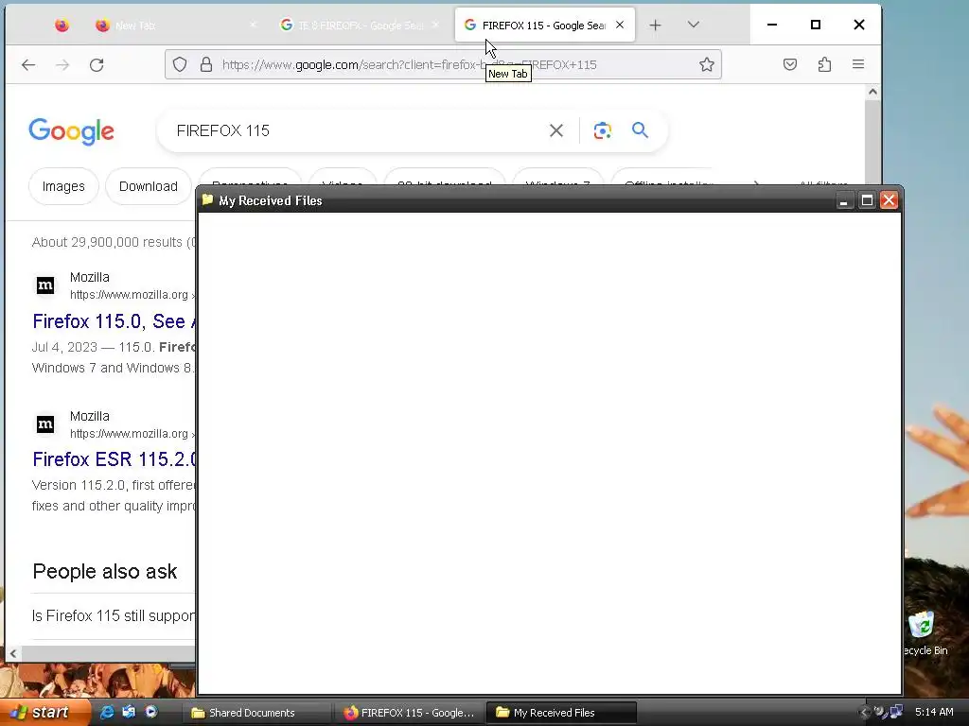Launch Windows Media Player from Quick Launch
This screenshot has height=726, width=969.
151,713
